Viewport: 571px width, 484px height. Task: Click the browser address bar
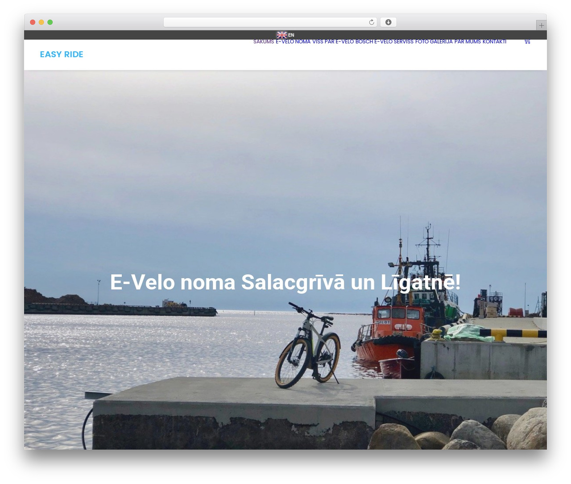coord(270,22)
